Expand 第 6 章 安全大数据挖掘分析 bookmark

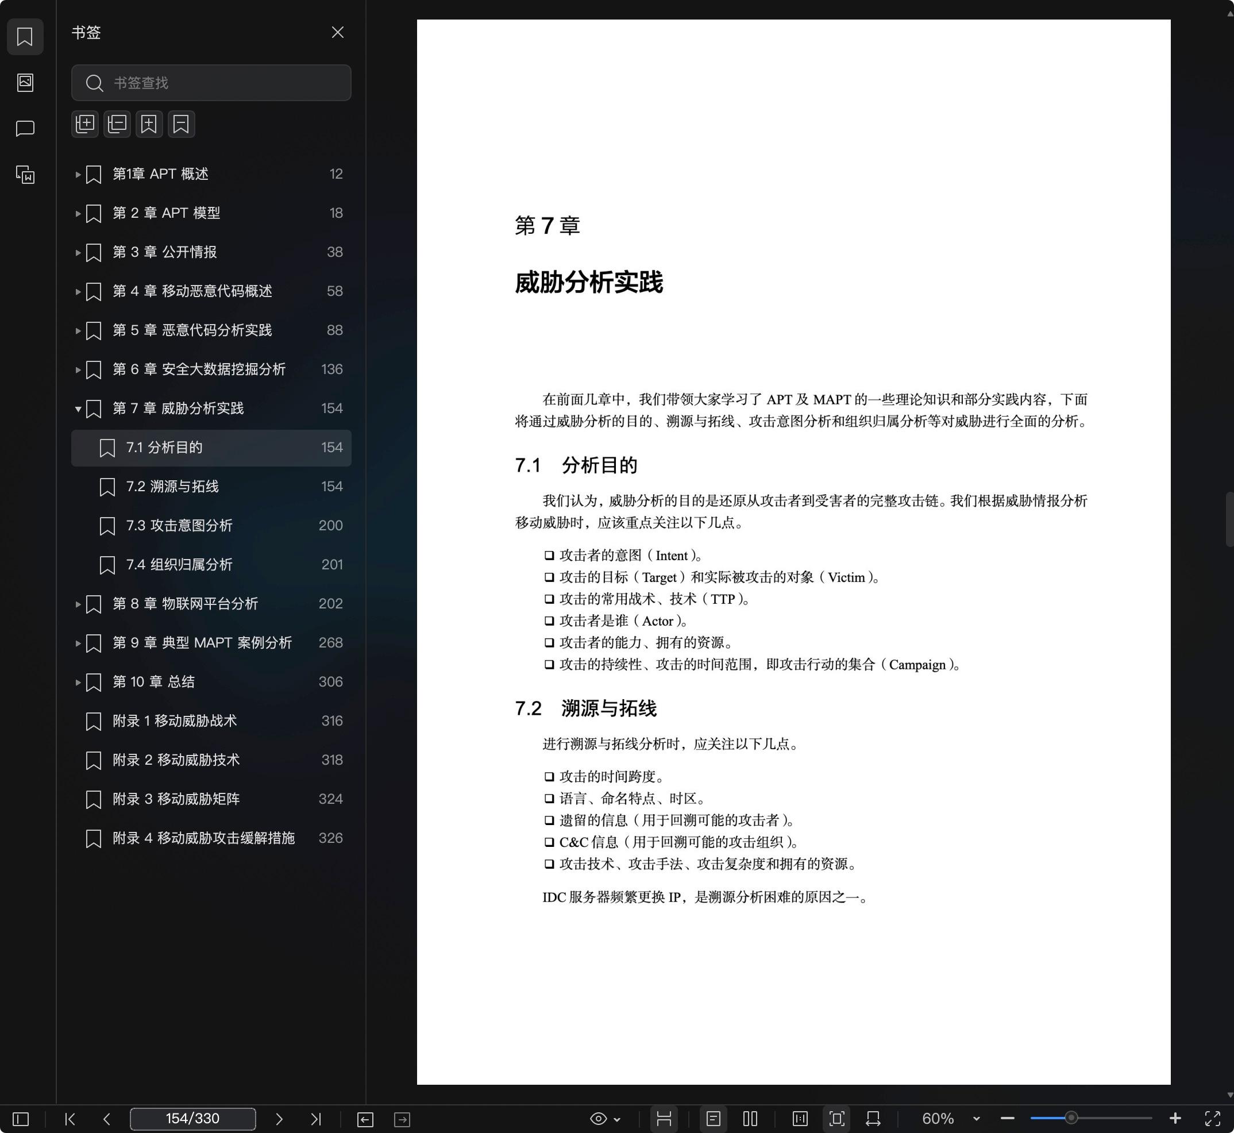point(78,369)
